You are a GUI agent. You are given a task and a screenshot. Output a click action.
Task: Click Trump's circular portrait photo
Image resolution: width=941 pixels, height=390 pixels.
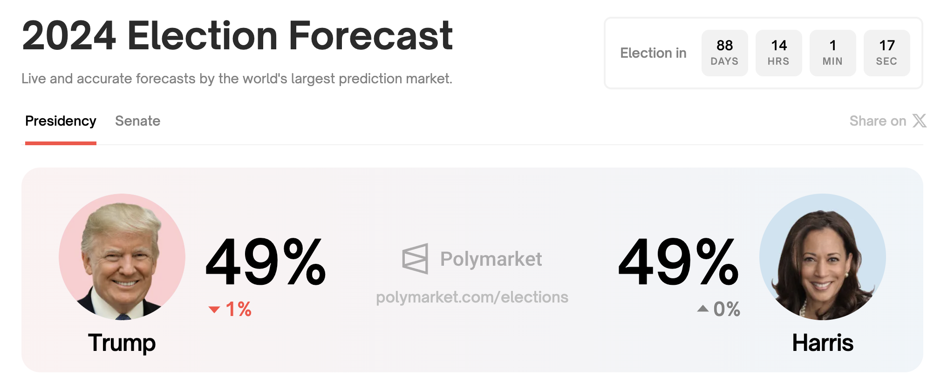click(122, 257)
